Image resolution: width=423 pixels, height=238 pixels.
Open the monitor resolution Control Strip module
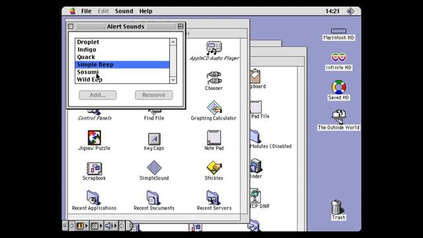96,226
